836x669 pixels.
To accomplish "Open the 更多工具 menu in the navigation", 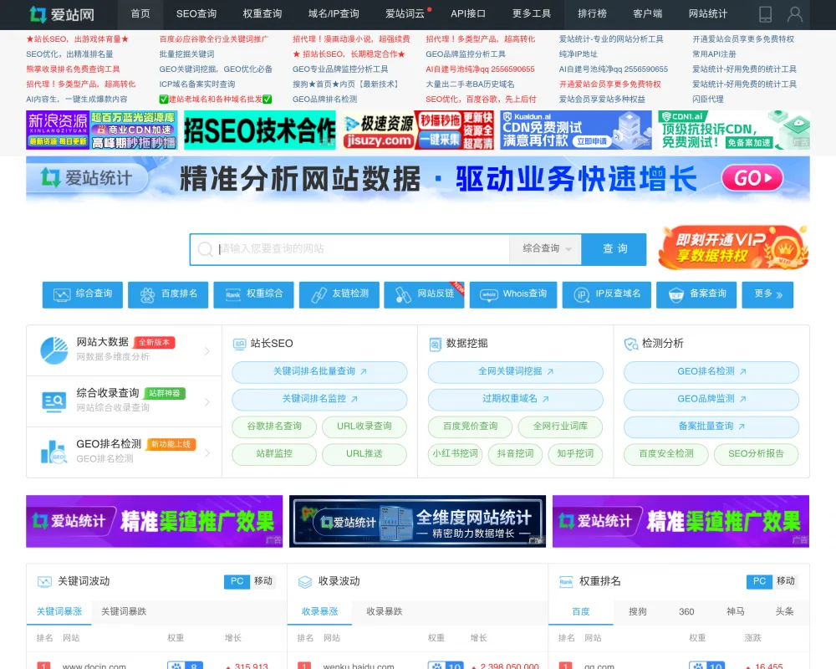I will pyautogui.click(x=531, y=14).
